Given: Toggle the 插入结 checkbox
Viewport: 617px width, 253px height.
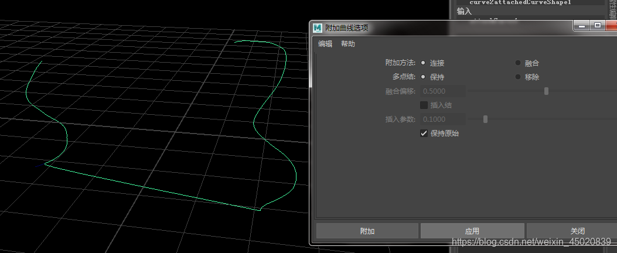Looking at the screenshot, I should point(424,105).
